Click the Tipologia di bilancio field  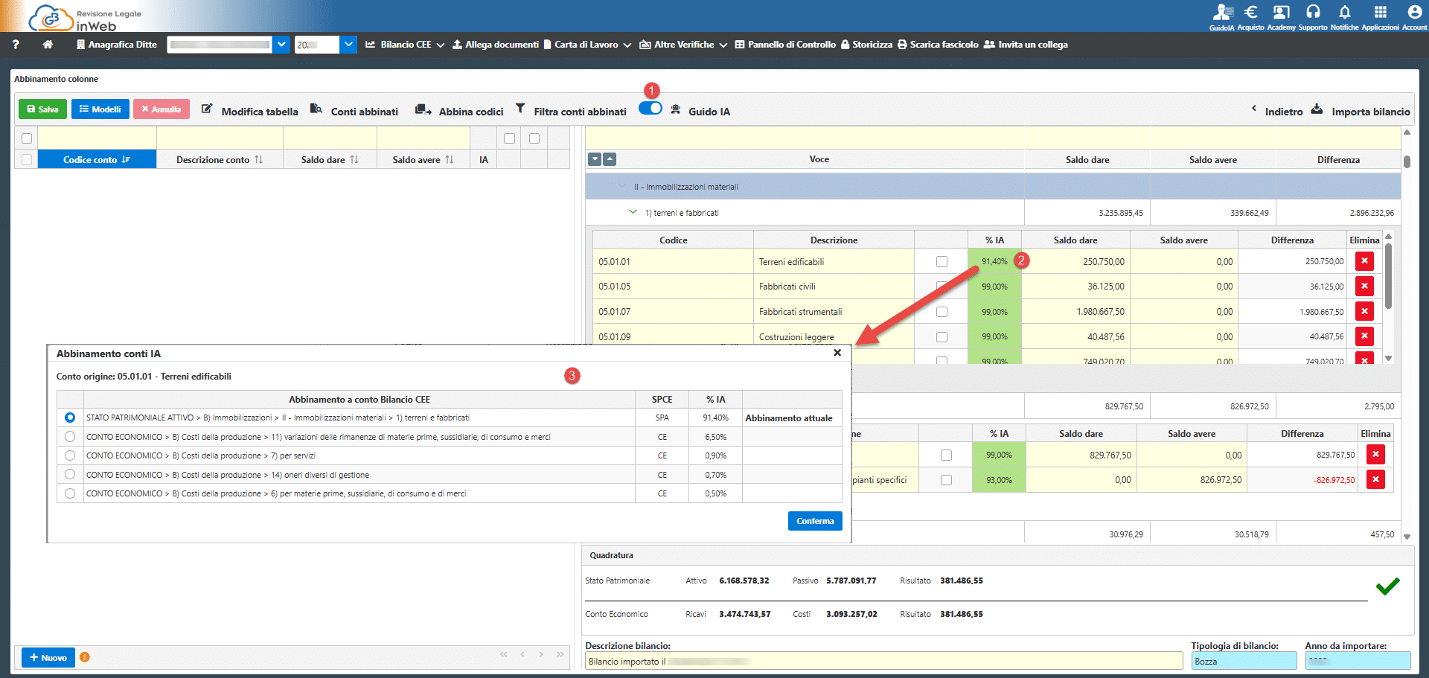tap(1244, 661)
